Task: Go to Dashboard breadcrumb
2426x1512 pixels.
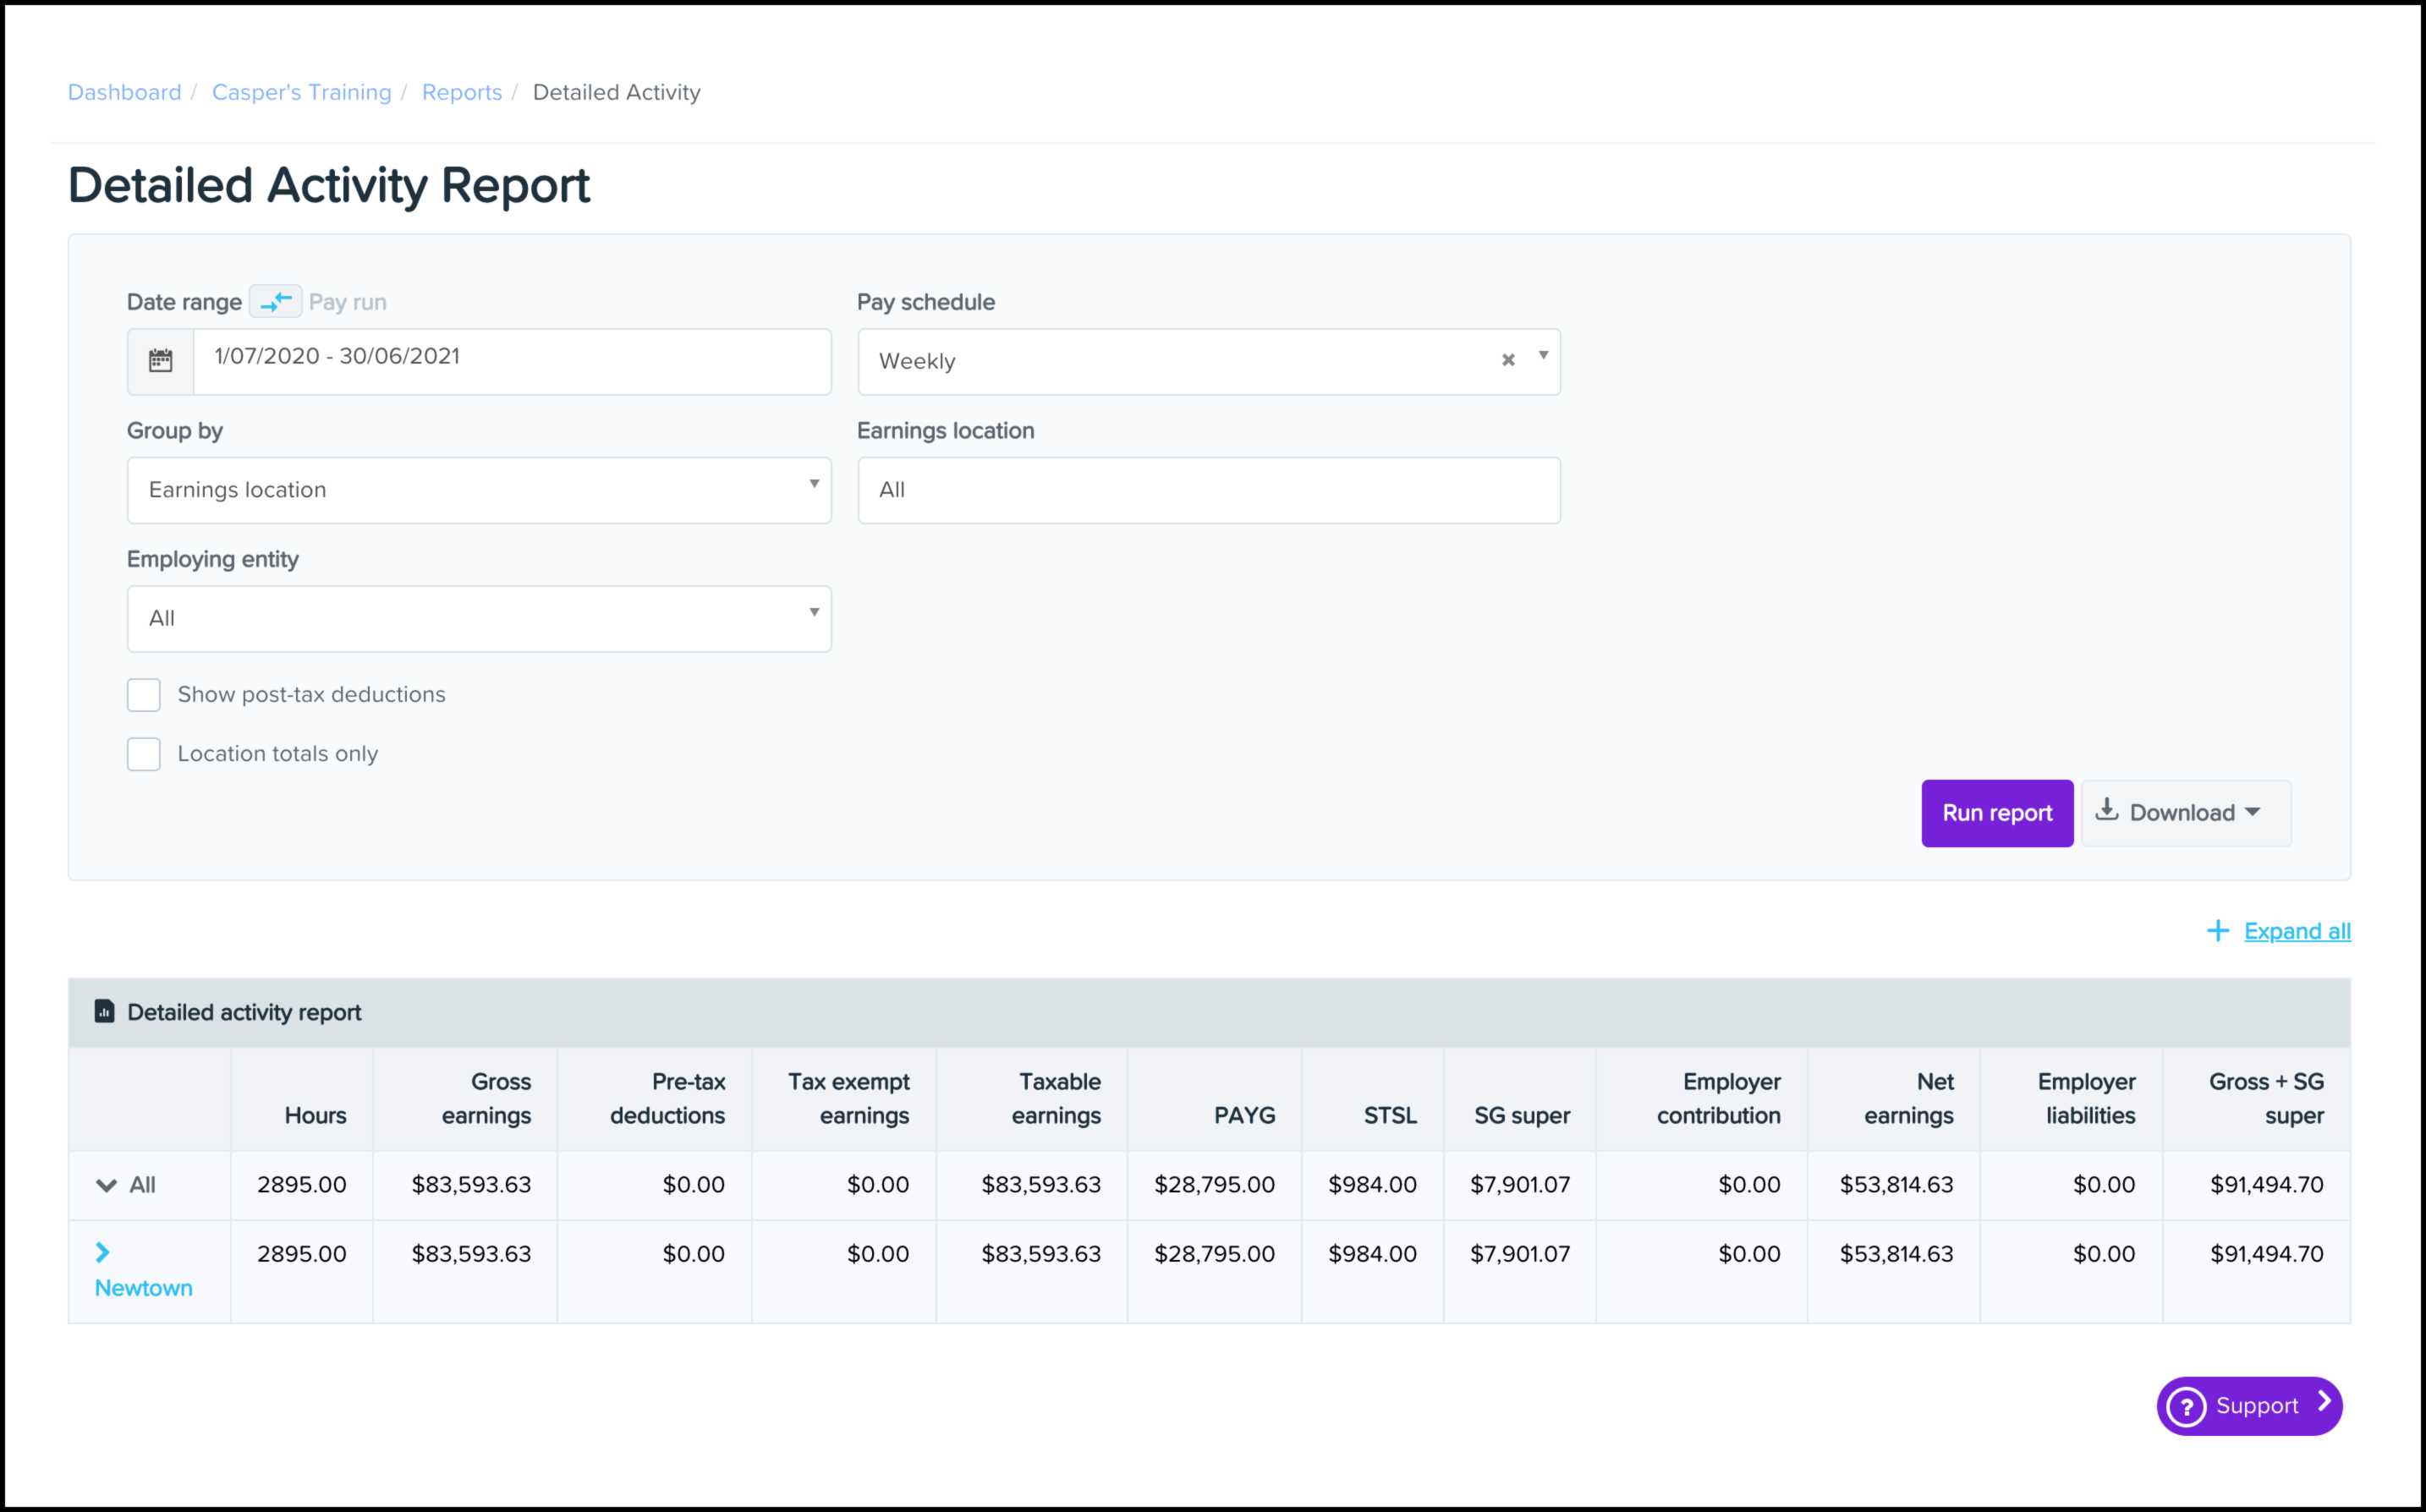Action: tap(124, 92)
